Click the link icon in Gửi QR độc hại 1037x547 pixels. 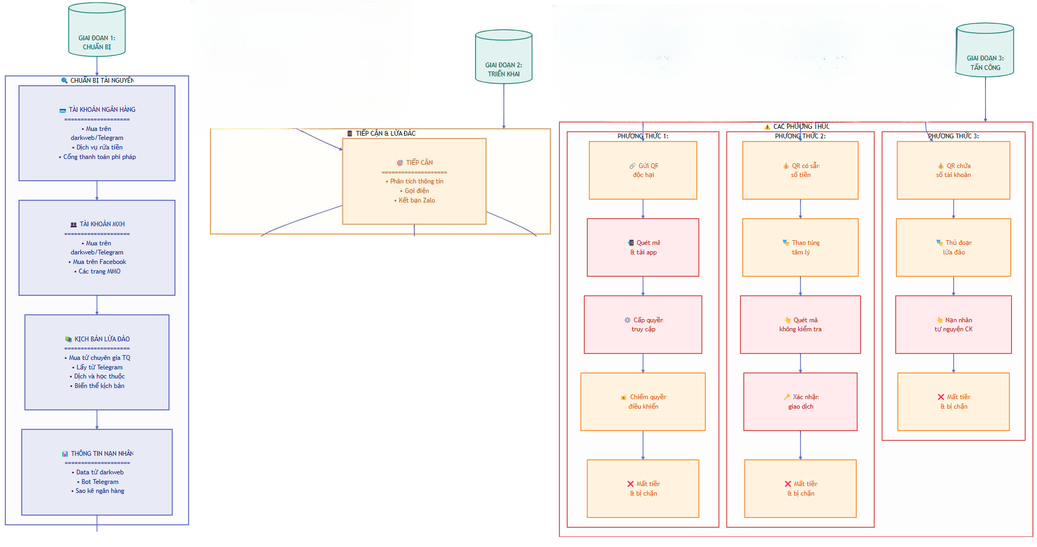(632, 166)
